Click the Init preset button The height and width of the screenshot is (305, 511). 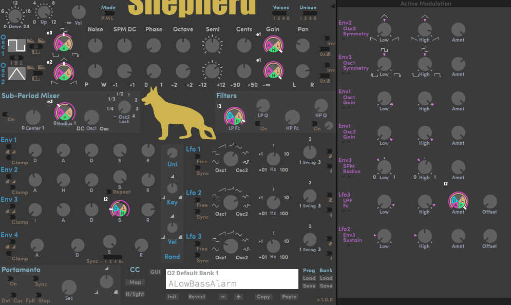click(172, 297)
